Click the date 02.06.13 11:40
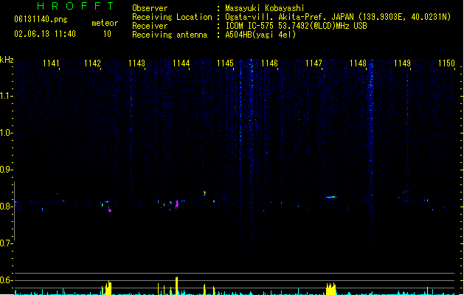The width and height of the screenshot is (464, 295). pos(45,34)
